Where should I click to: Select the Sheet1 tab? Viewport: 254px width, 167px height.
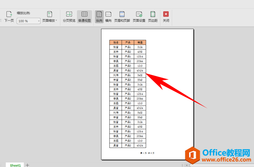click(x=15, y=165)
